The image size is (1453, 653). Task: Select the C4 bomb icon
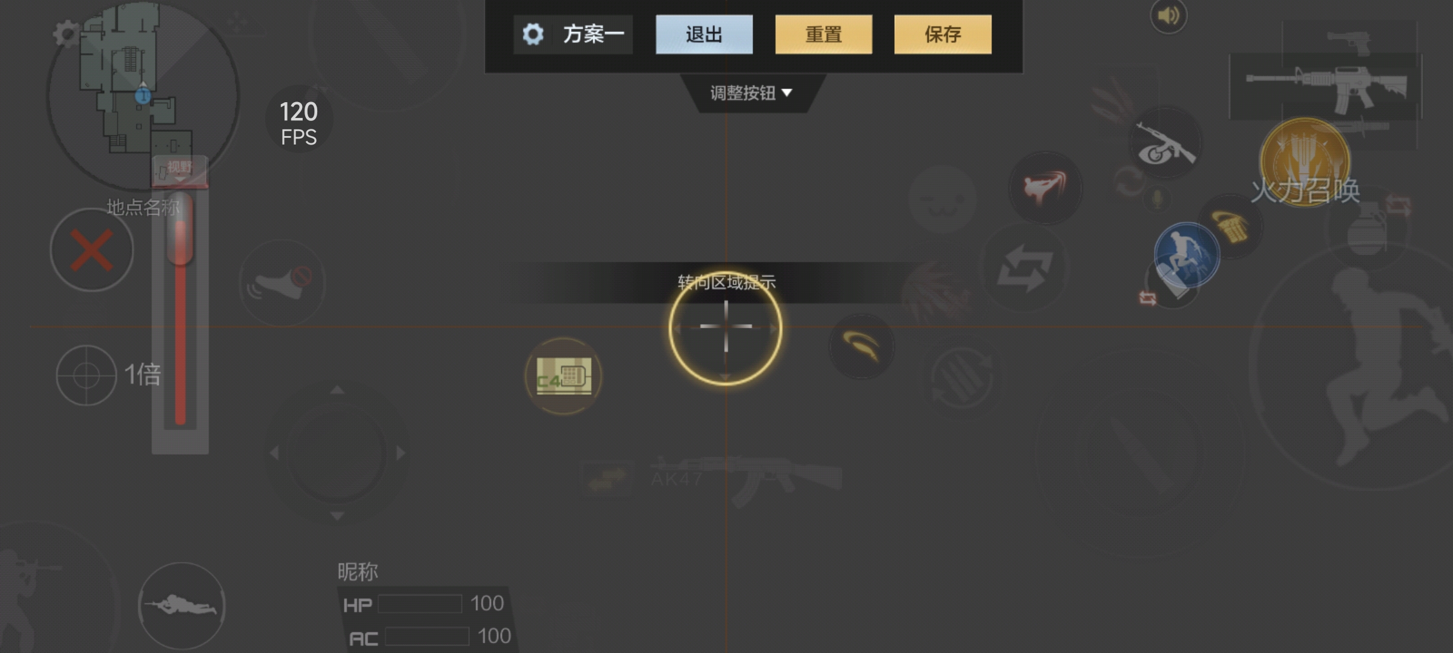[x=563, y=377]
